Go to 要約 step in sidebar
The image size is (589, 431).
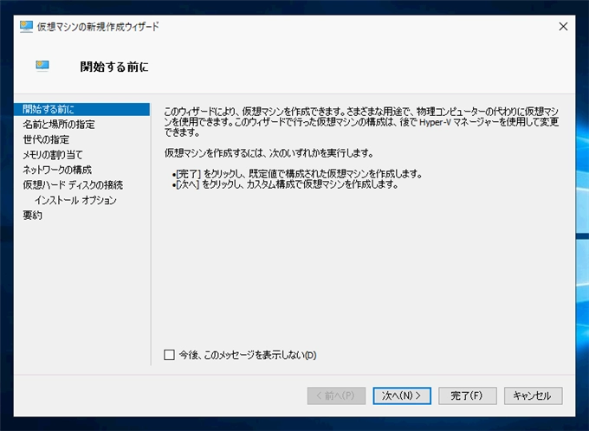point(32,215)
